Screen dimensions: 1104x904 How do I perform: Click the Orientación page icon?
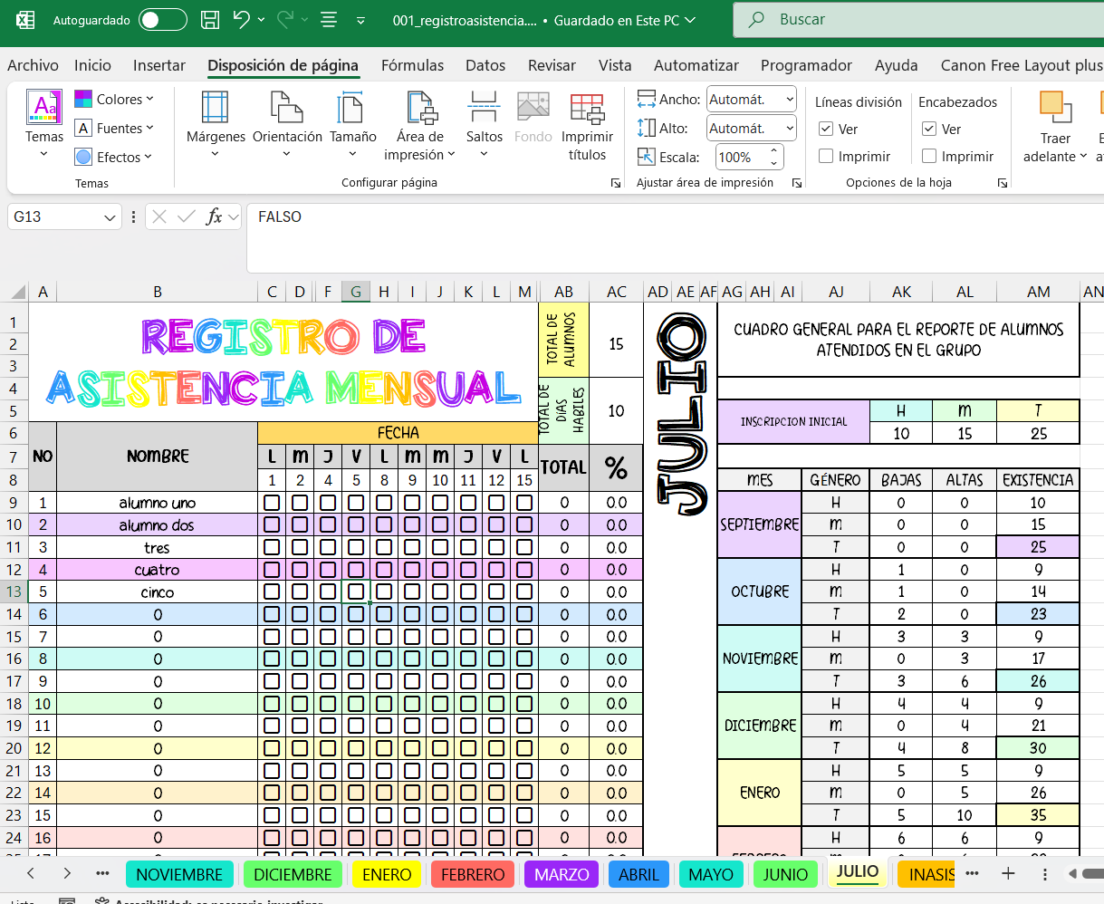tap(287, 109)
